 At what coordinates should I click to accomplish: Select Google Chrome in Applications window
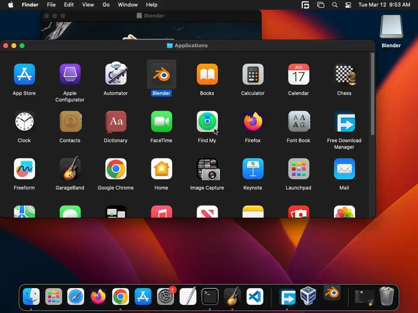coord(116,169)
